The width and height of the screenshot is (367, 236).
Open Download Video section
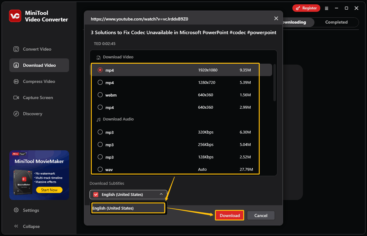(x=39, y=65)
